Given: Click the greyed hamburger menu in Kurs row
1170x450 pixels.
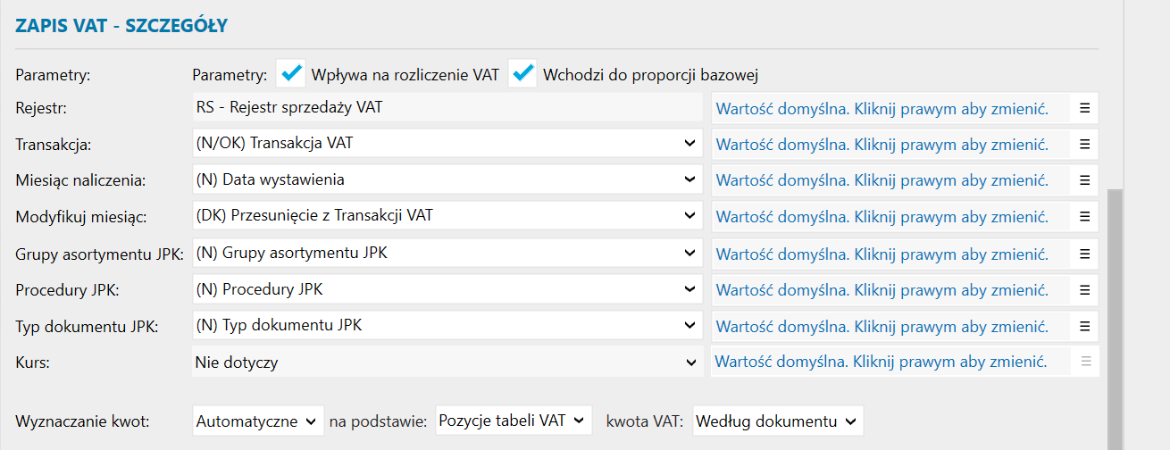Looking at the screenshot, I should tap(1085, 362).
